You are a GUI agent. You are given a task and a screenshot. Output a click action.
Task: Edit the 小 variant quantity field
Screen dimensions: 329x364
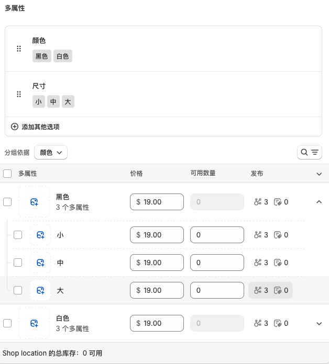coord(217,235)
